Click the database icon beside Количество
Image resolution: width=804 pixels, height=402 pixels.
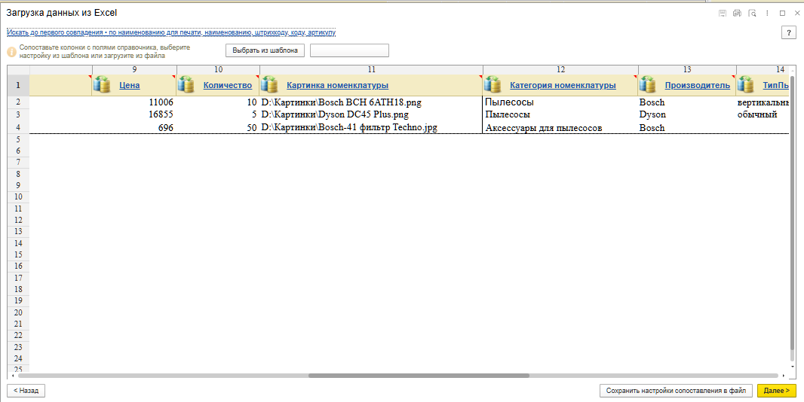tap(186, 85)
